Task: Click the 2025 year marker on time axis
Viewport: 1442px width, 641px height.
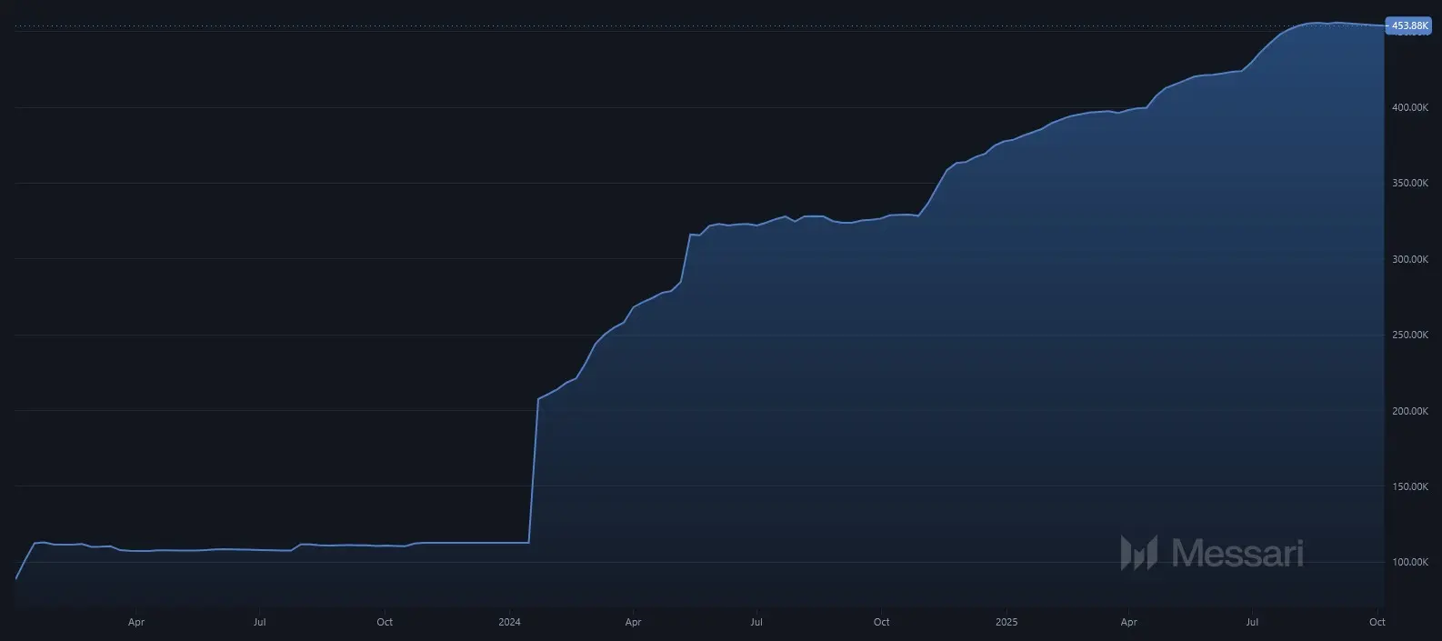Action: click(x=1006, y=623)
